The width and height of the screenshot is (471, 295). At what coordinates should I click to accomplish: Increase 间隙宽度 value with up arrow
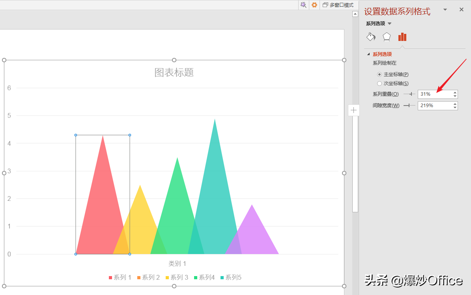click(x=455, y=104)
